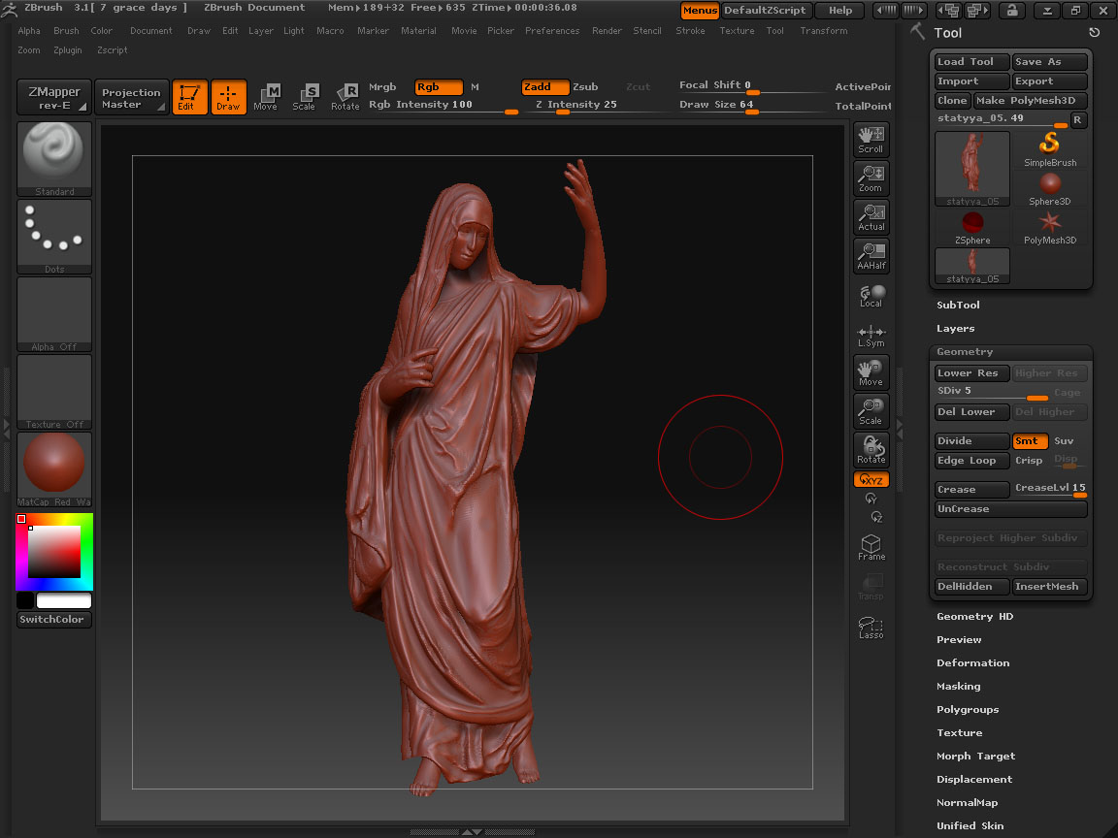1118x838 pixels.
Task: Click the Actual size icon
Action: [871, 216]
